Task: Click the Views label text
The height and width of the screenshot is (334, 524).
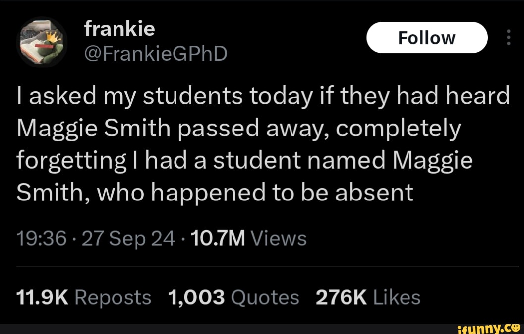Action: (x=279, y=238)
